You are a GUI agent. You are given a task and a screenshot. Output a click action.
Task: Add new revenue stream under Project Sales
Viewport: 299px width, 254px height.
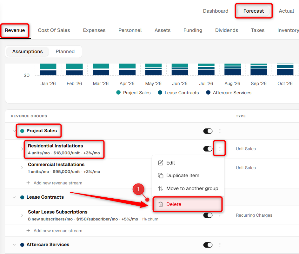tap(58, 183)
